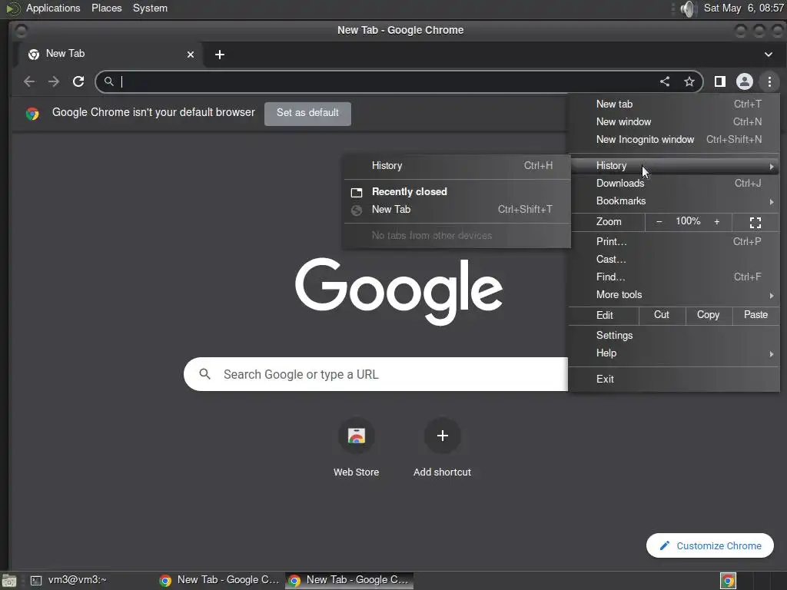The image size is (787, 590).
Task: Click Customize Chrome button
Action: 709,545
